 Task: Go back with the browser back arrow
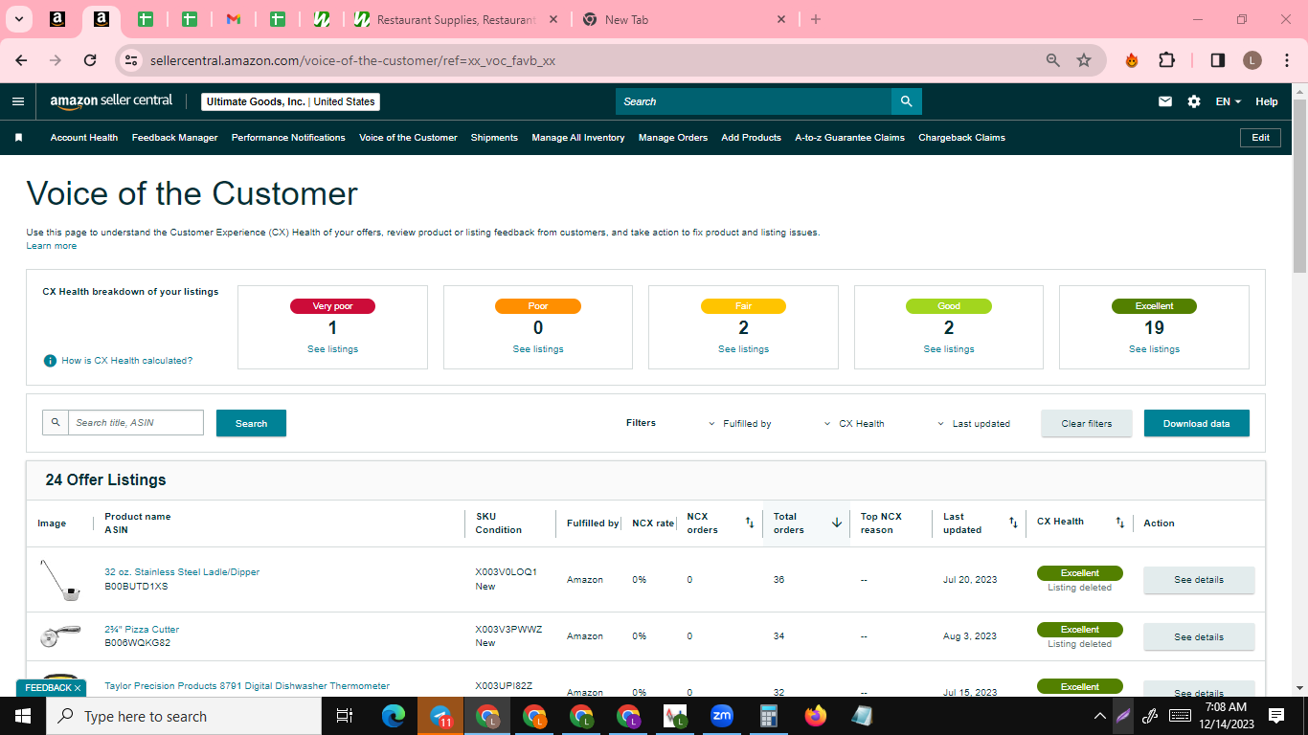click(21, 60)
